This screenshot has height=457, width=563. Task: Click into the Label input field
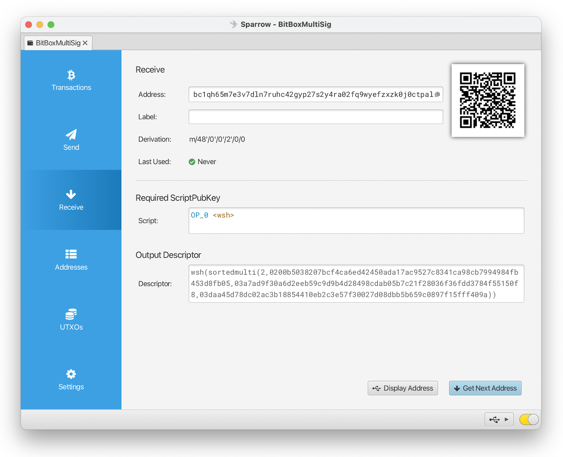(x=316, y=117)
